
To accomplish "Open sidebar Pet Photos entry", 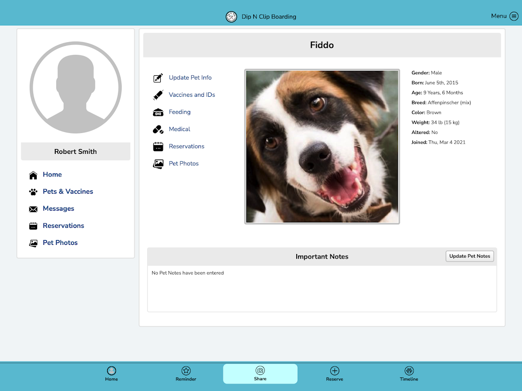I will click(60, 242).
